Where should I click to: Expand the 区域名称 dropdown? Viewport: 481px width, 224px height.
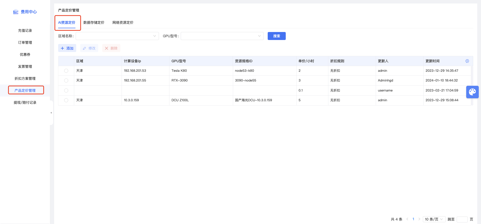[117, 36]
